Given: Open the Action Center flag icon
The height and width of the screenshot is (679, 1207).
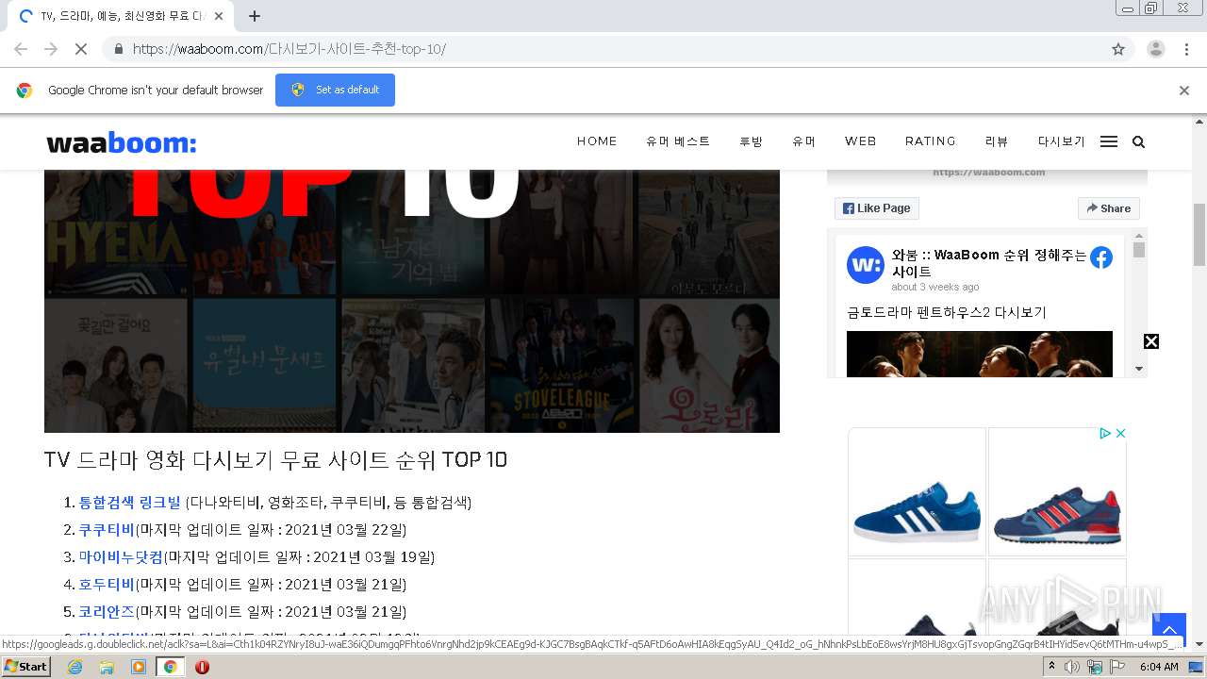Looking at the screenshot, I should (x=1116, y=667).
